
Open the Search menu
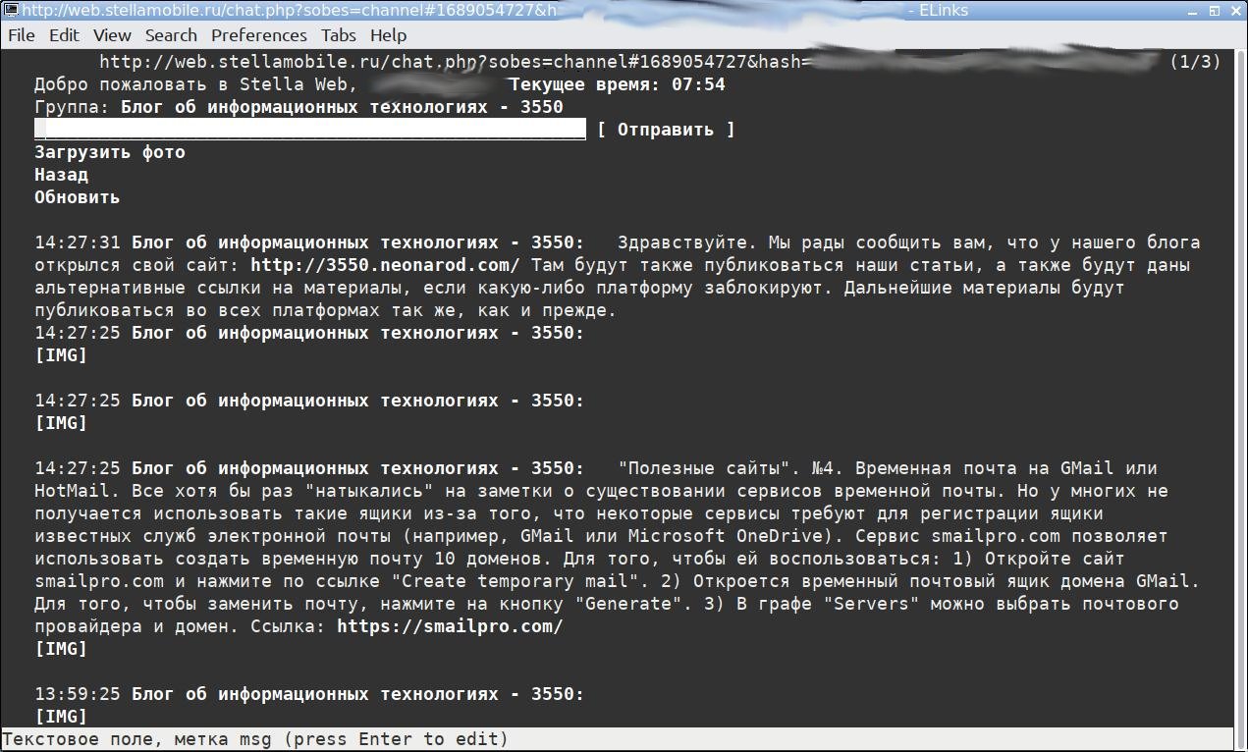coord(171,35)
